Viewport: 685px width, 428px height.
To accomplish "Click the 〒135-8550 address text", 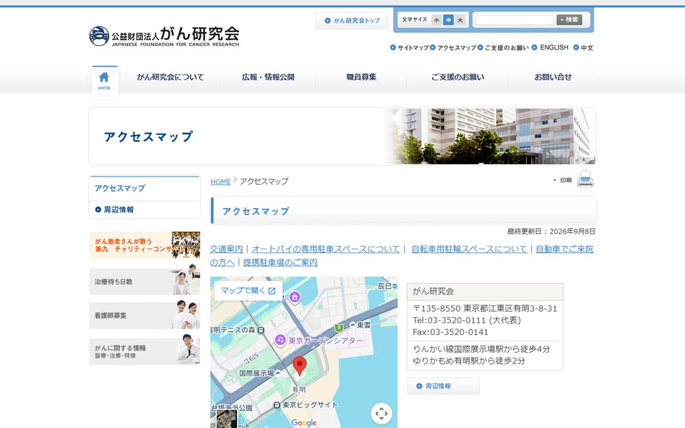I will 485,308.
